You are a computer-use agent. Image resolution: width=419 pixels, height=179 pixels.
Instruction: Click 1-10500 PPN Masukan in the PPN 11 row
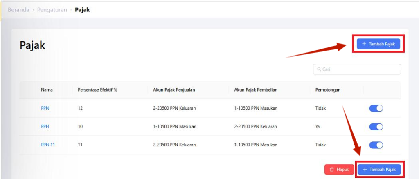256,145
